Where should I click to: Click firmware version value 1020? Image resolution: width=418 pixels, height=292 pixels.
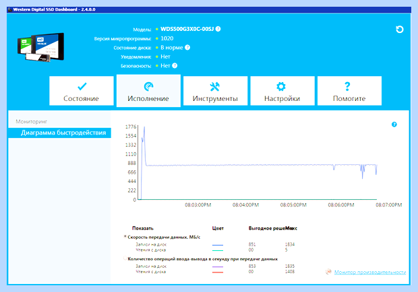click(x=167, y=38)
